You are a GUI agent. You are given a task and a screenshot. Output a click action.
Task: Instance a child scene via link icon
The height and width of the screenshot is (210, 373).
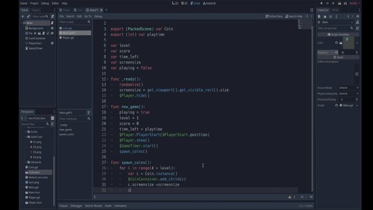29,16
